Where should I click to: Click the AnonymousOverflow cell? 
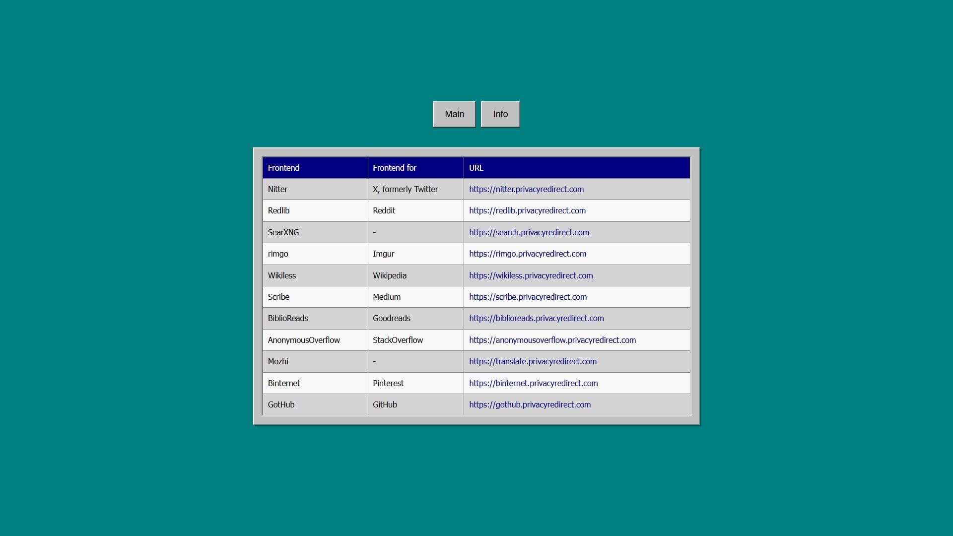pyautogui.click(x=315, y=340)
